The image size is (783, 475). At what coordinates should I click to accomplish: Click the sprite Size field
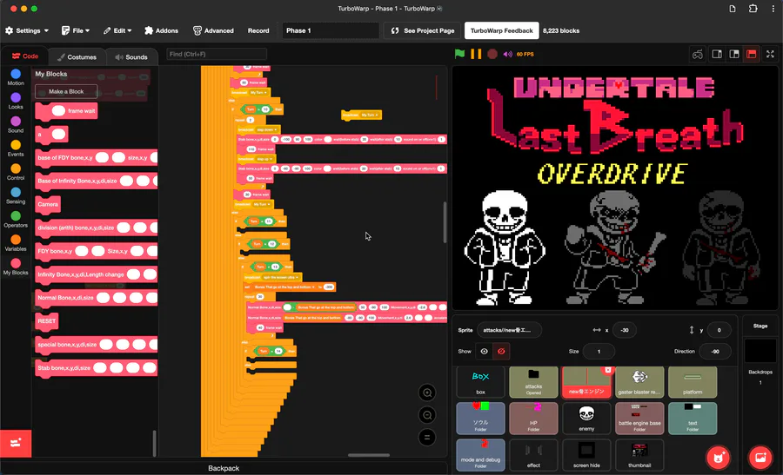(599, 352)
